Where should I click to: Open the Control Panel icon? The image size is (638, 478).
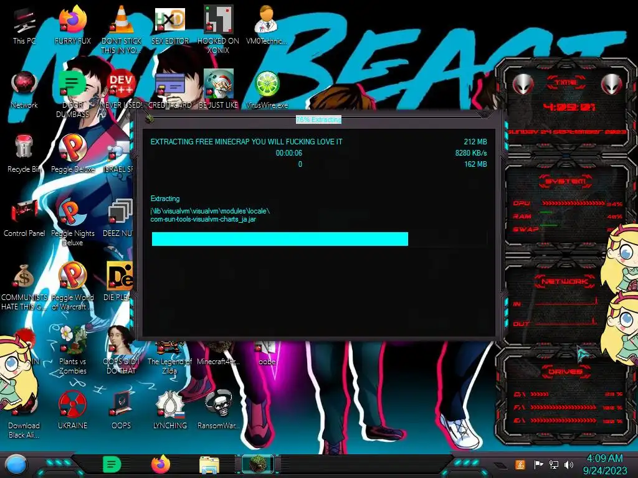point(24,212)
